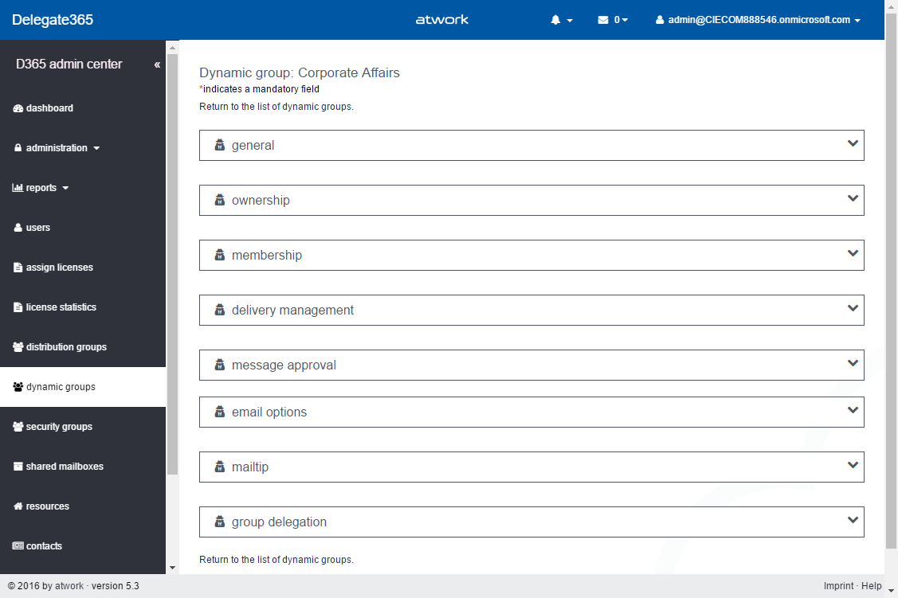Open shared mailboxes menu item
The image size is (898, 598).
click(x=65, y=467)
